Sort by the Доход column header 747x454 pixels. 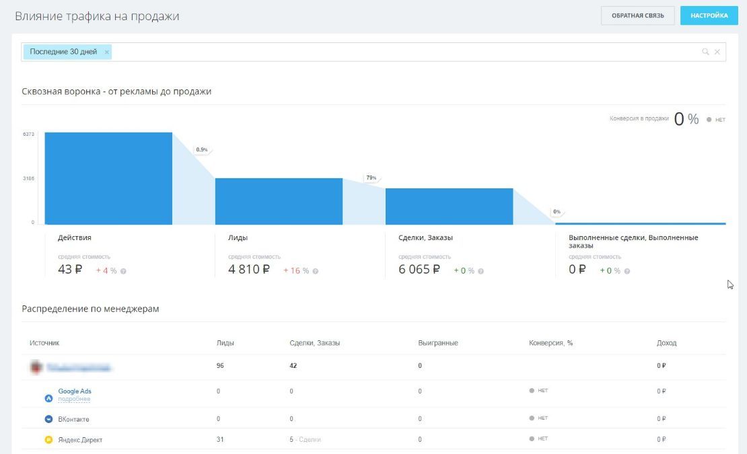pos(666,343)
